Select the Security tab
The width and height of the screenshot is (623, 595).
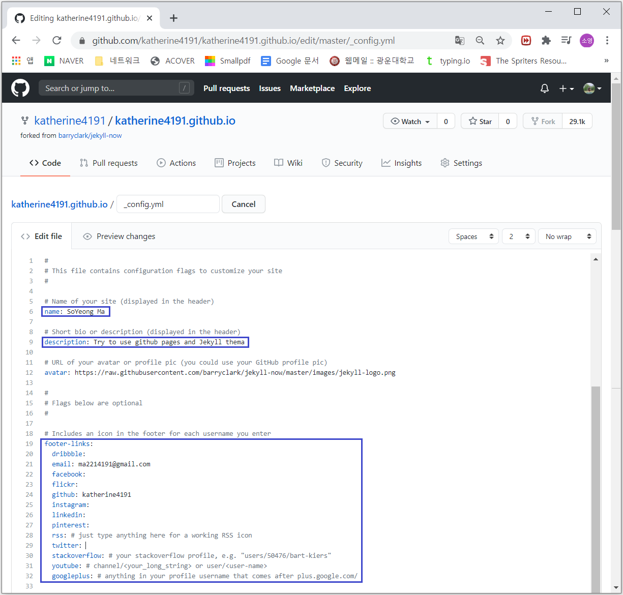point(342,163)
